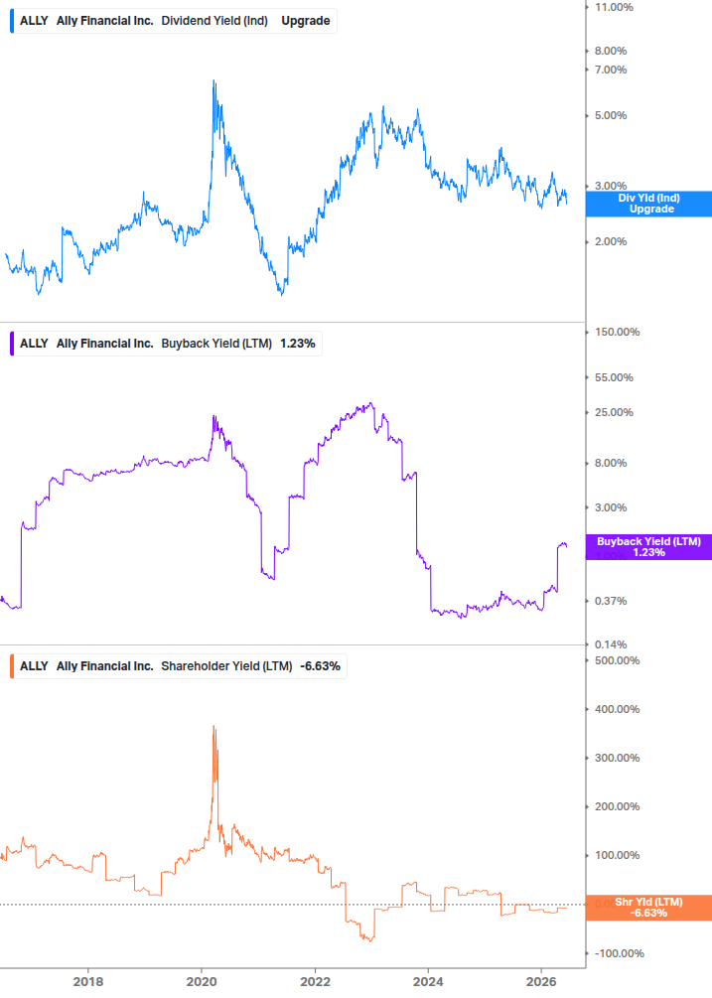Click the 2020 label on time axis

pos(201,981)
